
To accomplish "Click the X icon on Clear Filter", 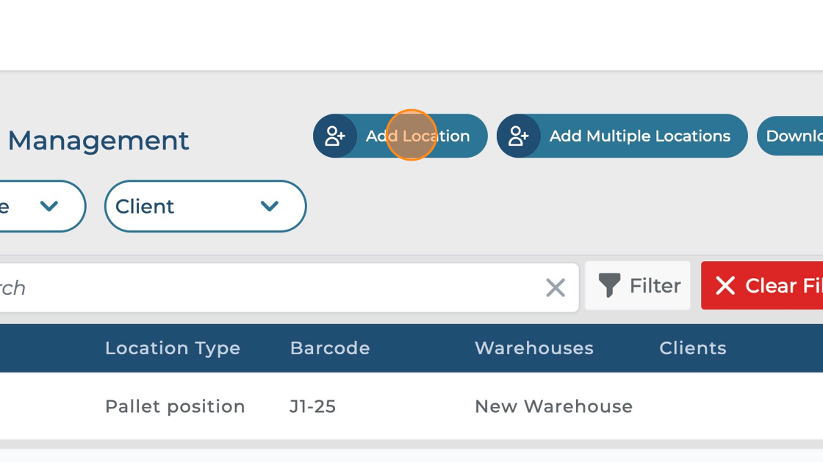I will [725, 285].
